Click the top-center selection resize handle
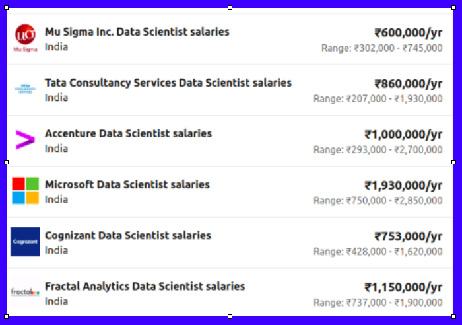The height and width of the screenshot is (325, 462). click(x=230, y=8)
